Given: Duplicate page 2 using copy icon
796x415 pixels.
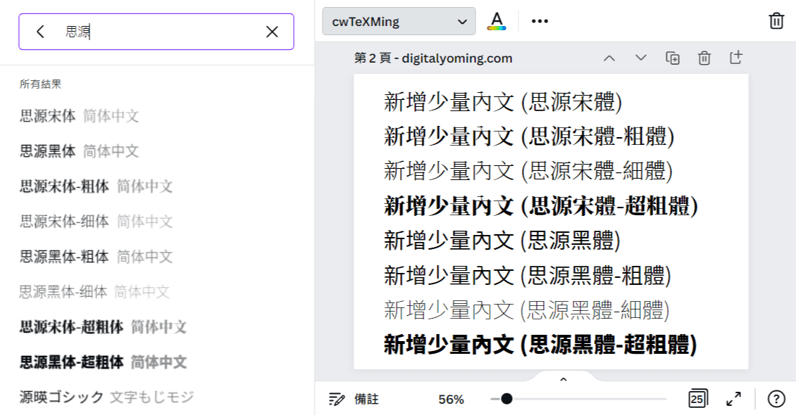Looking at the screenshot, I should (x=673, y=58).
